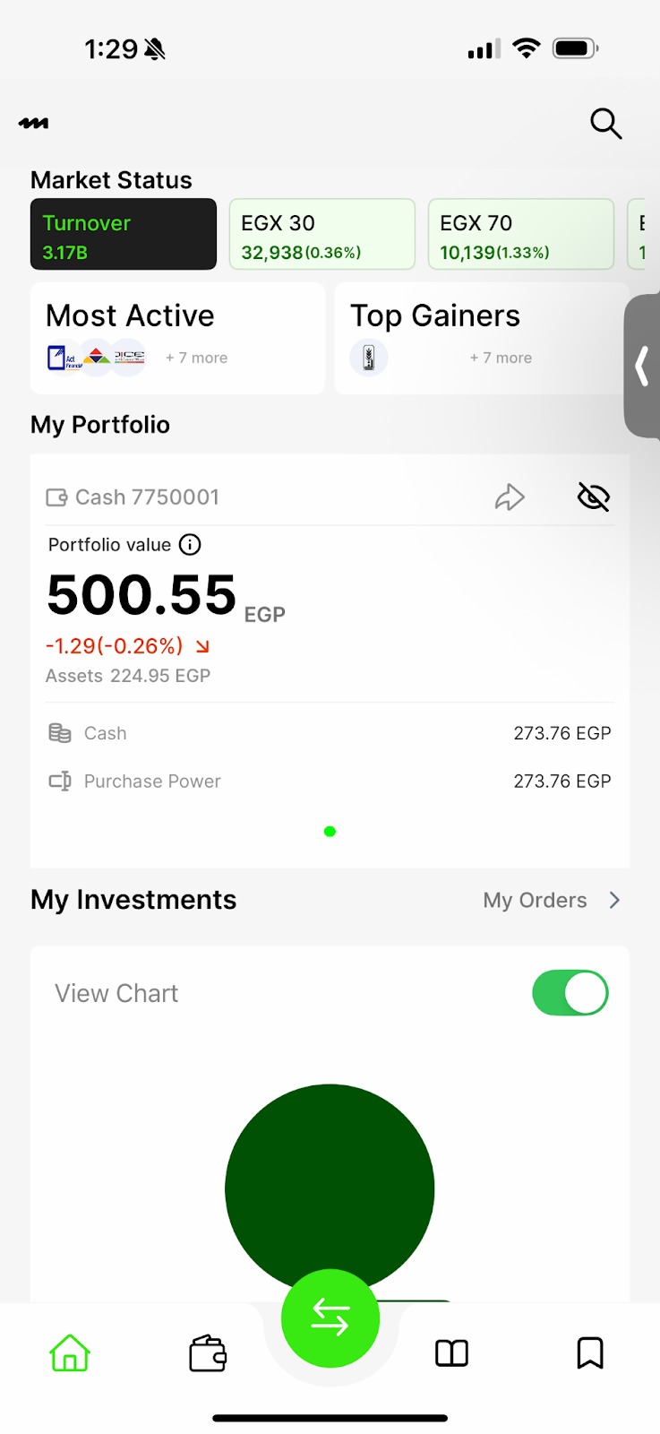Expand the side panel handle arrow
This screenshot has height=1434, width=660.
point(641,366)
